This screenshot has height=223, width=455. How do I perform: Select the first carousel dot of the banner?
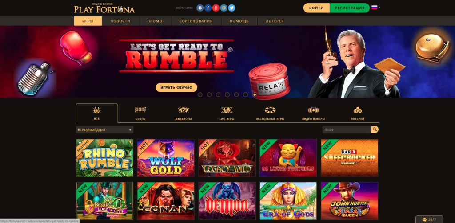(x=200, y=94)
